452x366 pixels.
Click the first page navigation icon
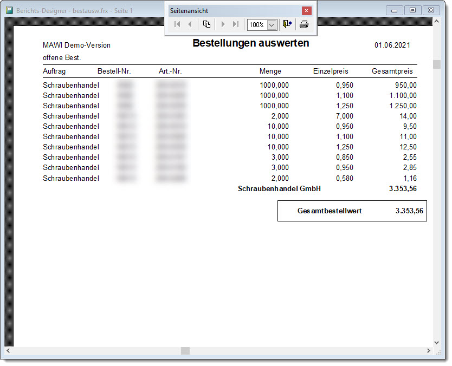tap(177, 24)
